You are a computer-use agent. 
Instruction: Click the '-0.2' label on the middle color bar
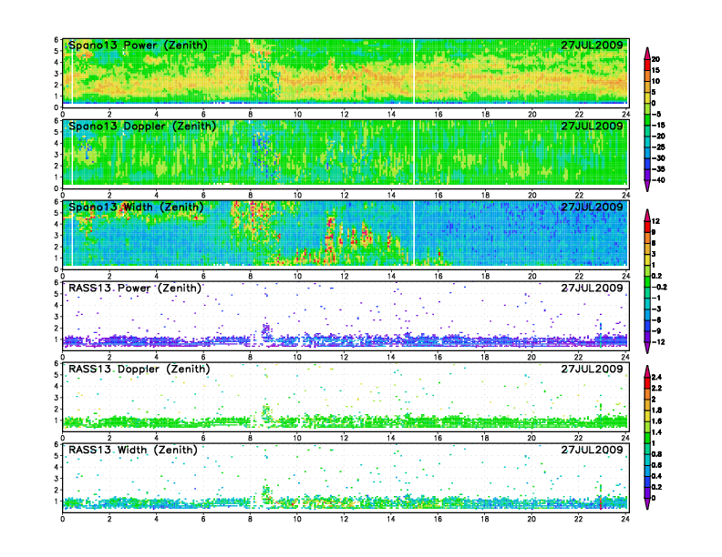click(x=659, y=287)
